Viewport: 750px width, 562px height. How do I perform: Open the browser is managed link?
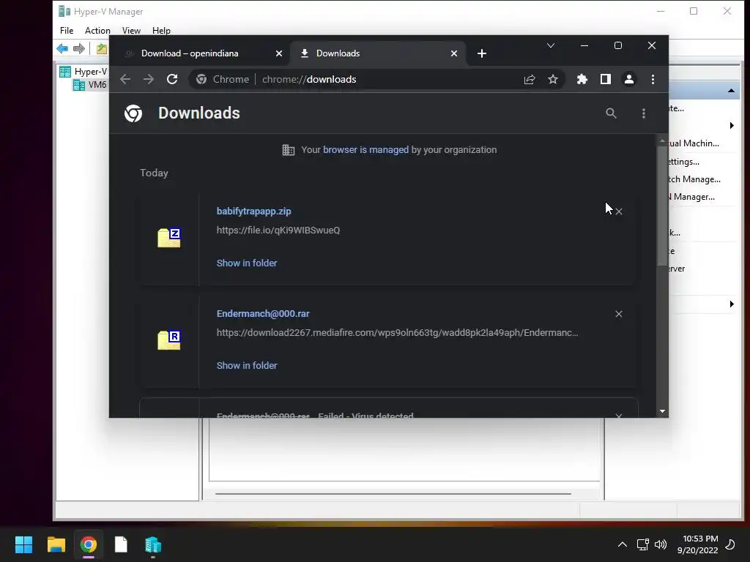365,149
